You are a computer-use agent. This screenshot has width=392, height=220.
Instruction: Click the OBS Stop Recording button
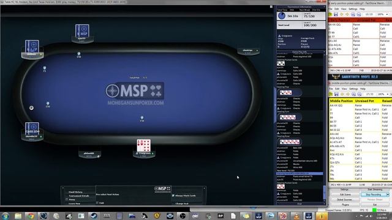(x=373, y=194)
